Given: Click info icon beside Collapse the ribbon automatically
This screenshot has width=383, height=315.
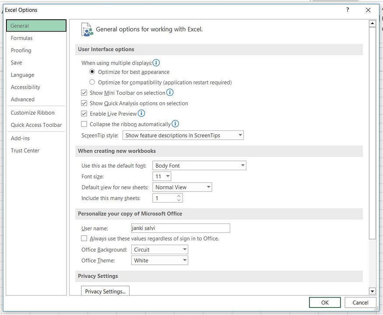Looking at the screenshot, I should [x=175, y=124].
